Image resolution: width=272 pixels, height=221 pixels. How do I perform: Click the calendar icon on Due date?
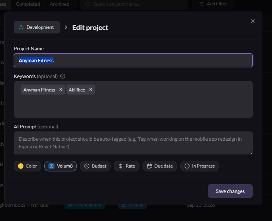coord(149,166)
